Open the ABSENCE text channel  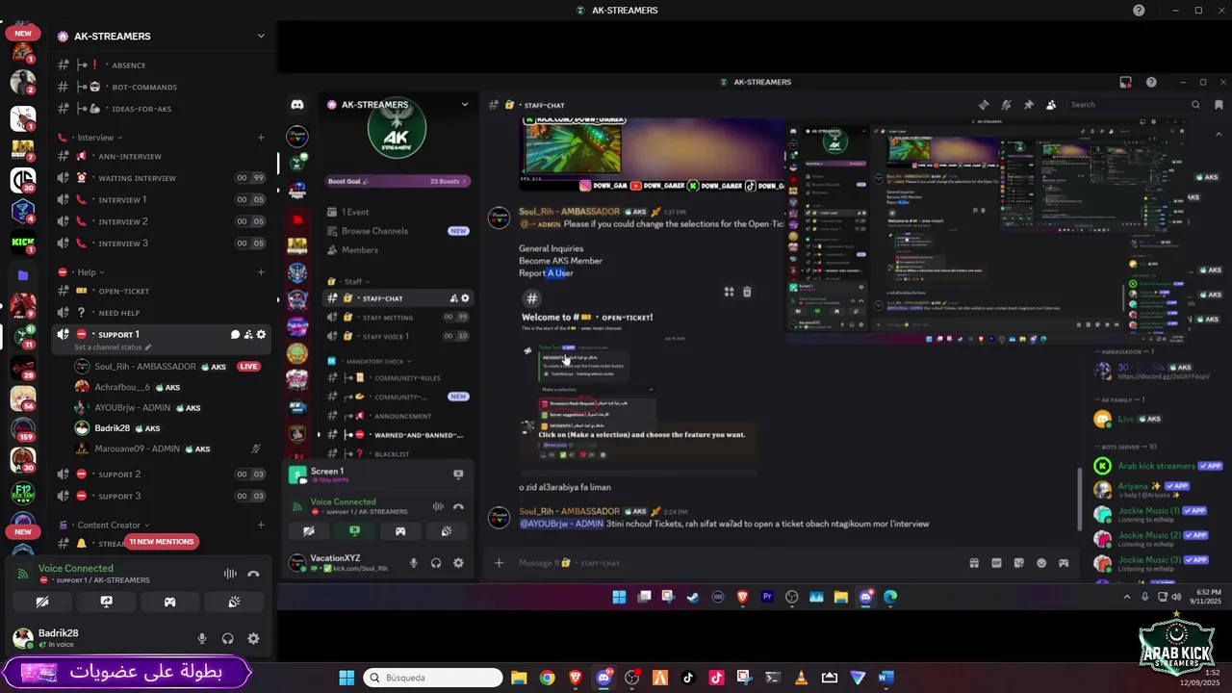(x=161, y=65)
